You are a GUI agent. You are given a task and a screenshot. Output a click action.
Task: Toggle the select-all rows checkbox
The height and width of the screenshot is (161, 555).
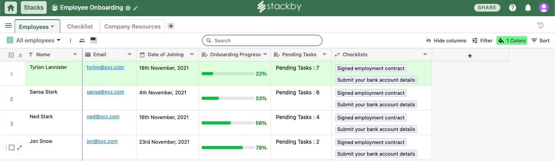click(11, 55)
